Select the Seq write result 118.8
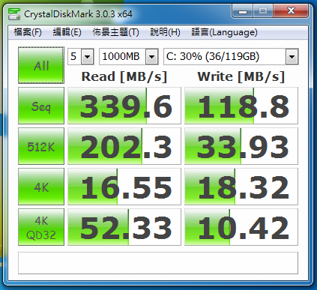 point(241,106)
